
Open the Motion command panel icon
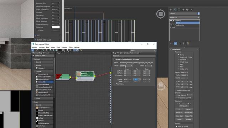(x=183, y=10)
